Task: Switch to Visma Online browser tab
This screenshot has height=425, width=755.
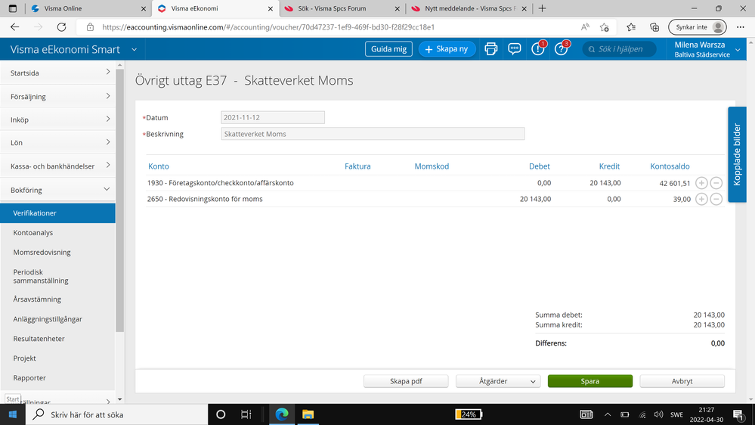Action: coord(88,8)
